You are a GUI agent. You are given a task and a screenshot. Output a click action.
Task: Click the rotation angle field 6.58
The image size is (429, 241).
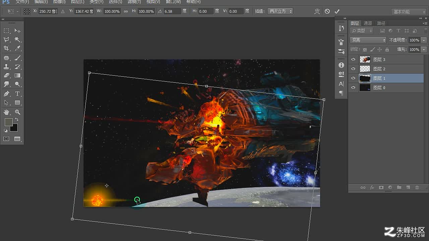click(172, 11)
